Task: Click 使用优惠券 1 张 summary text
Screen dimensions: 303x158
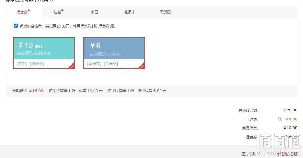Action: (62, 91)
